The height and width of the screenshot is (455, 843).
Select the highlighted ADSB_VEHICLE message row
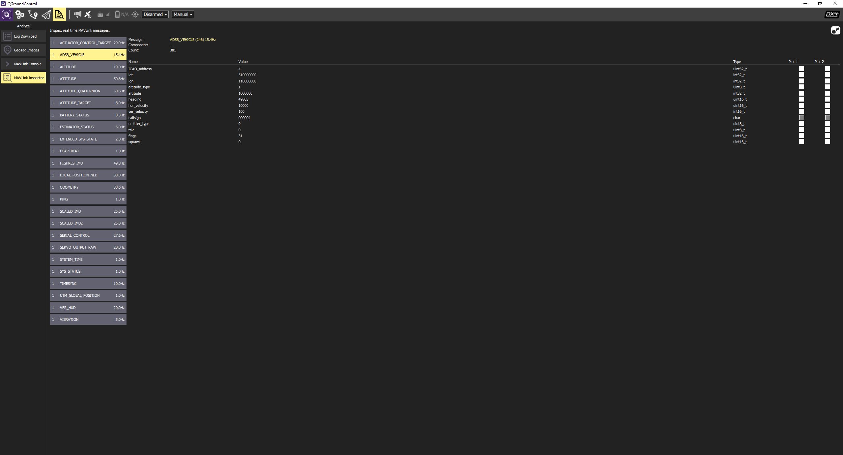coord(88,54)
